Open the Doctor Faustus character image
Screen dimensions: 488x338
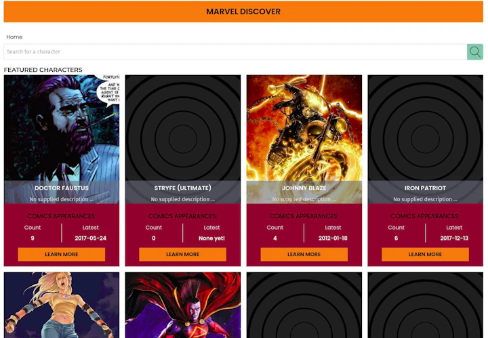[62, 127]
